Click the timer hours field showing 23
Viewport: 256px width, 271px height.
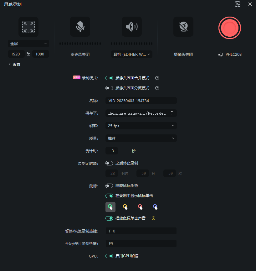112,173
